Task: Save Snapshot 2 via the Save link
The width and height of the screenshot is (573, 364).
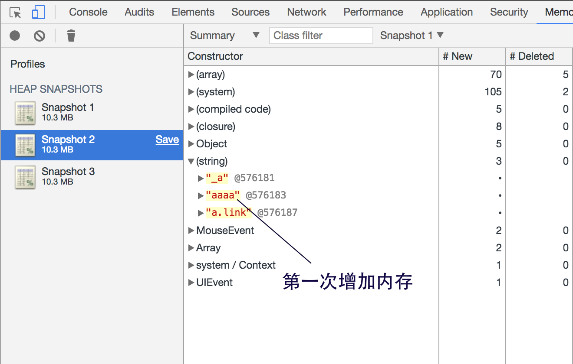Action: coord(167,140)
